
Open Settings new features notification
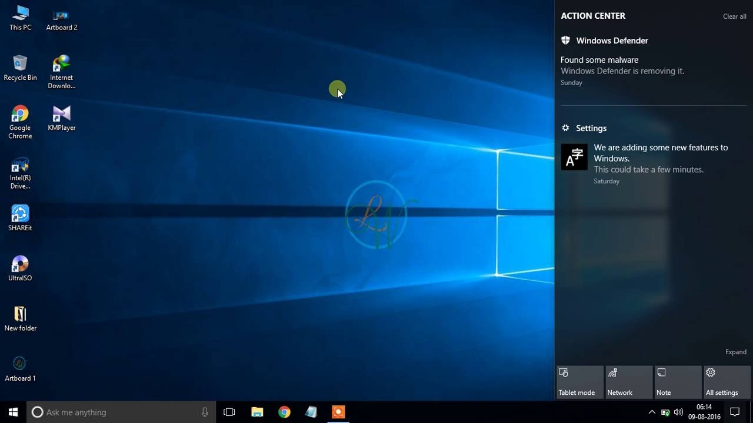click(x=653, y=164)
